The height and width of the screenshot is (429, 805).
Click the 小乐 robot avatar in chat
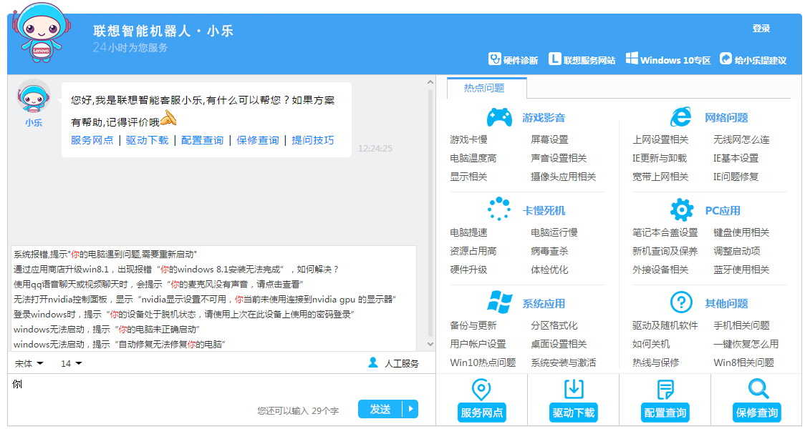tap(34, 97)
